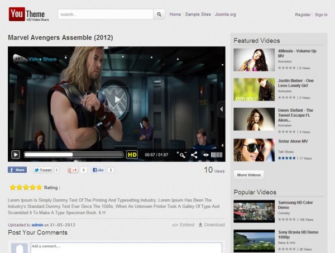Click the grey stars of 4Minute video
Screen dimensions: 335x253
[x=287, y=68]
